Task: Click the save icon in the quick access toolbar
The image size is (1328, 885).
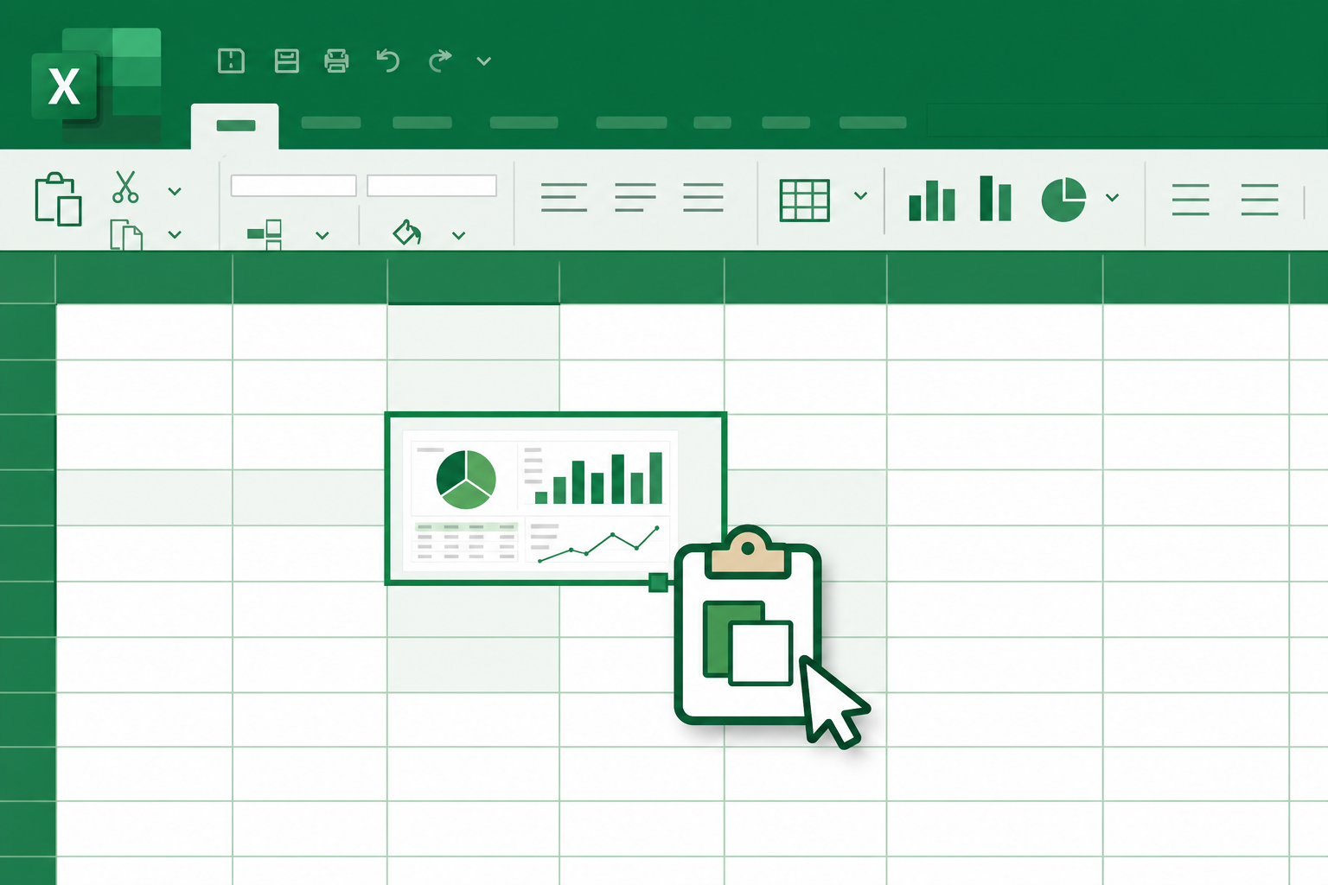Action: coord(286,60)
